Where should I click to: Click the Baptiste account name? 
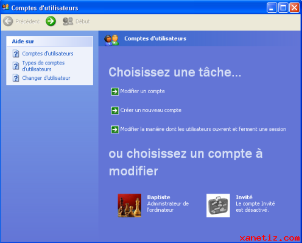tap(159, 197)
